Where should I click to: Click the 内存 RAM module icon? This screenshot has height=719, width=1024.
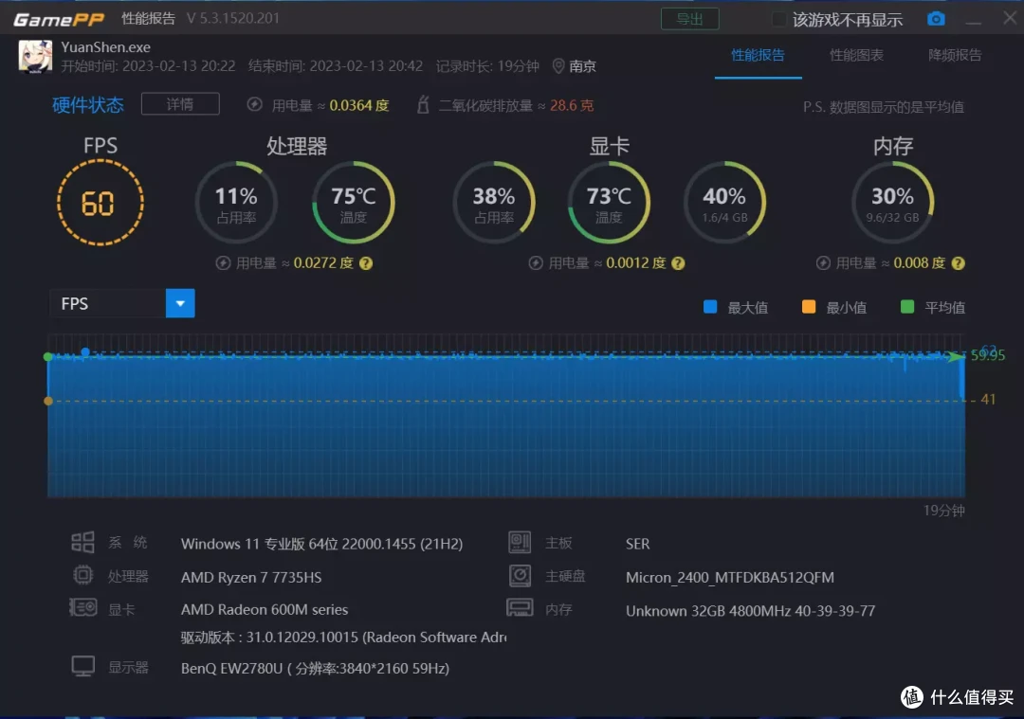[520, 607]
